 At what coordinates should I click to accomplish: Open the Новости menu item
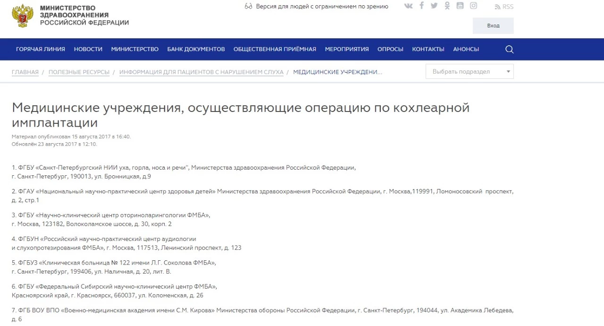[88, 49]
